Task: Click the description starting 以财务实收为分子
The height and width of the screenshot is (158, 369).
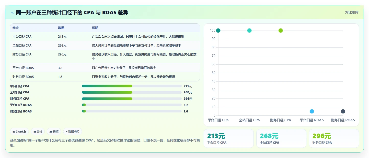Action: click(x=133, y=77)
